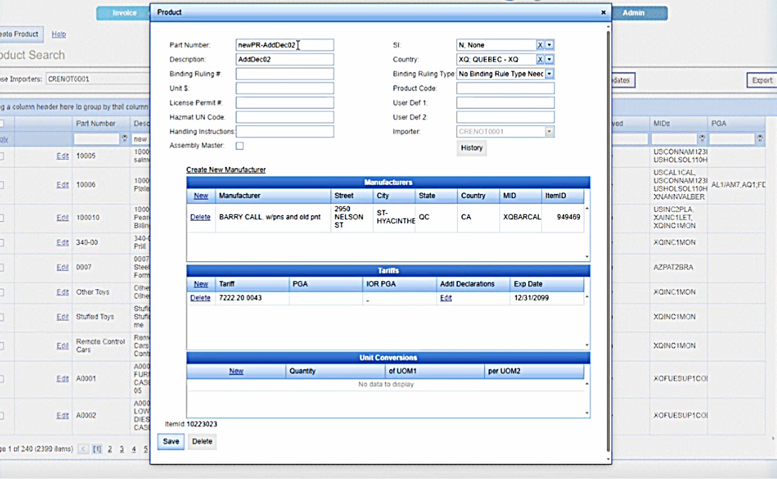
Task: Tick the checkbox for row 10005
Action: tap(2, 156)
